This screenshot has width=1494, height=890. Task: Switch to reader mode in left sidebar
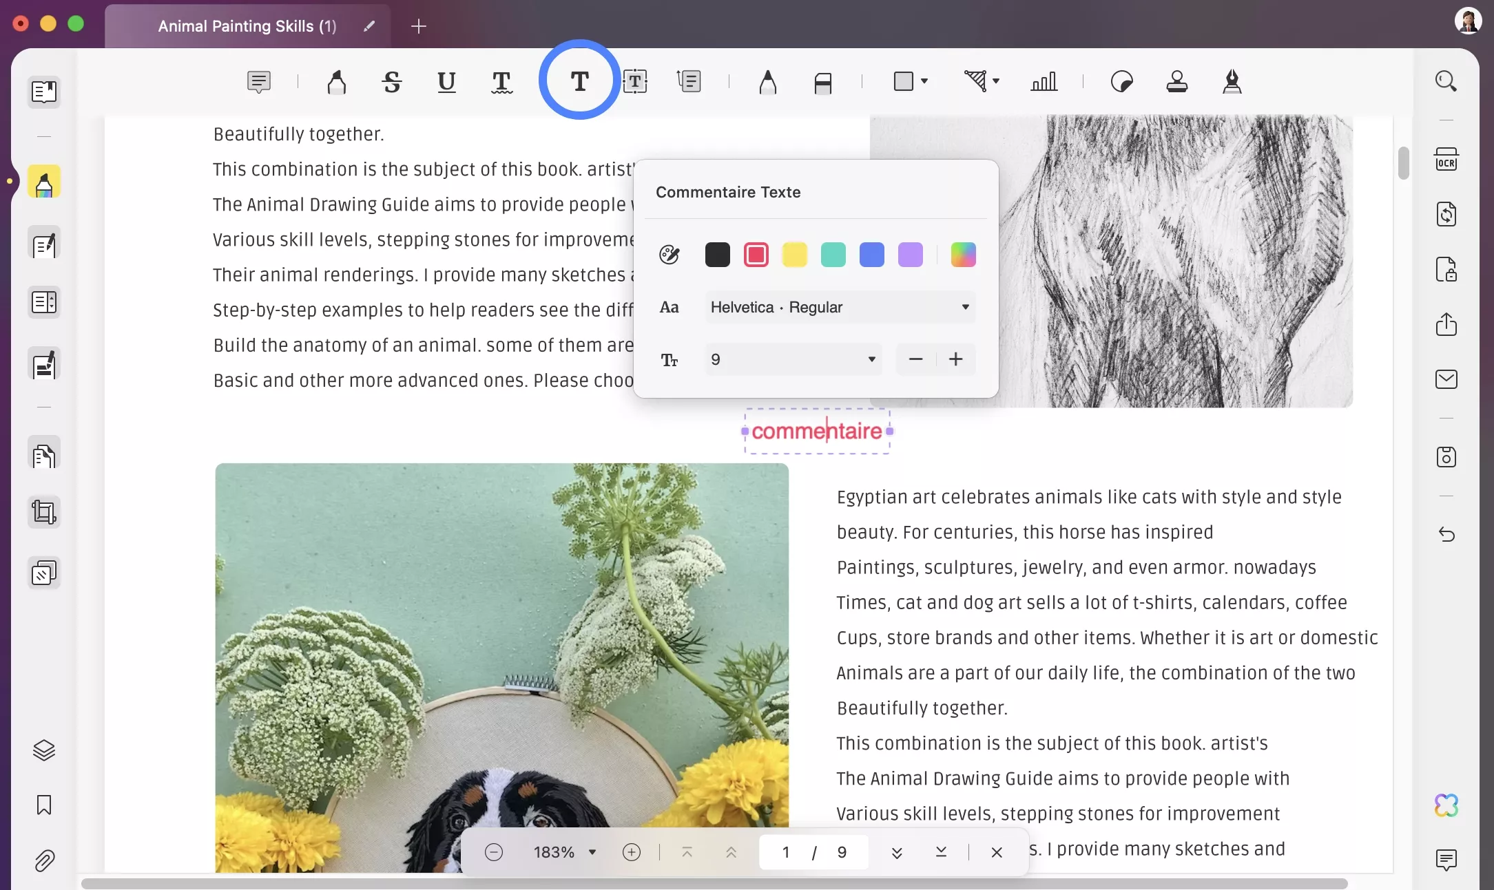[44, 92]
